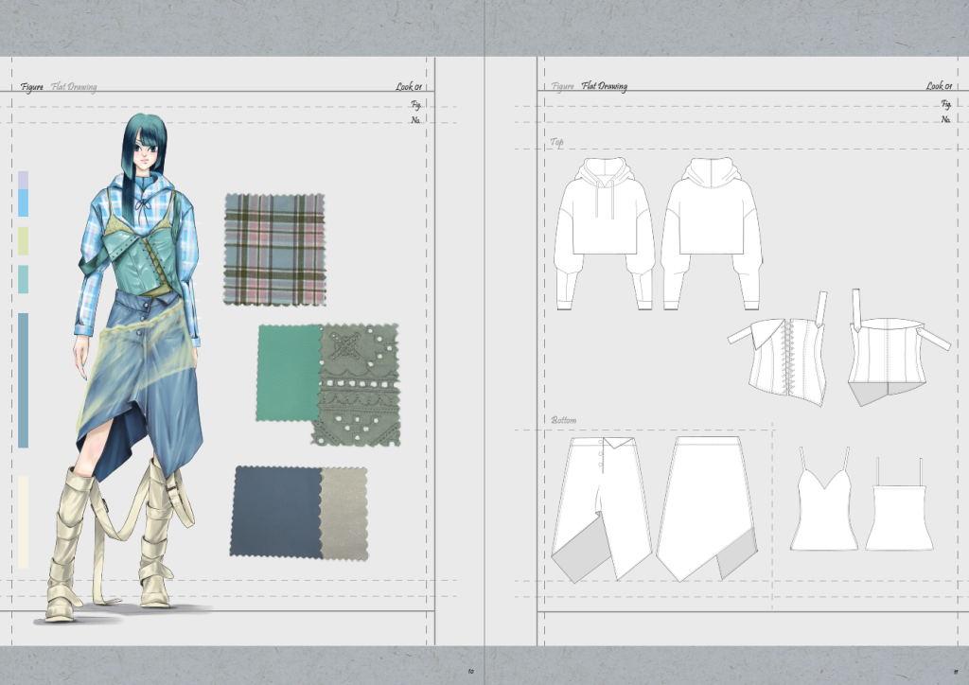Select the dark slate blue fabric swatch

click(275, 511)
